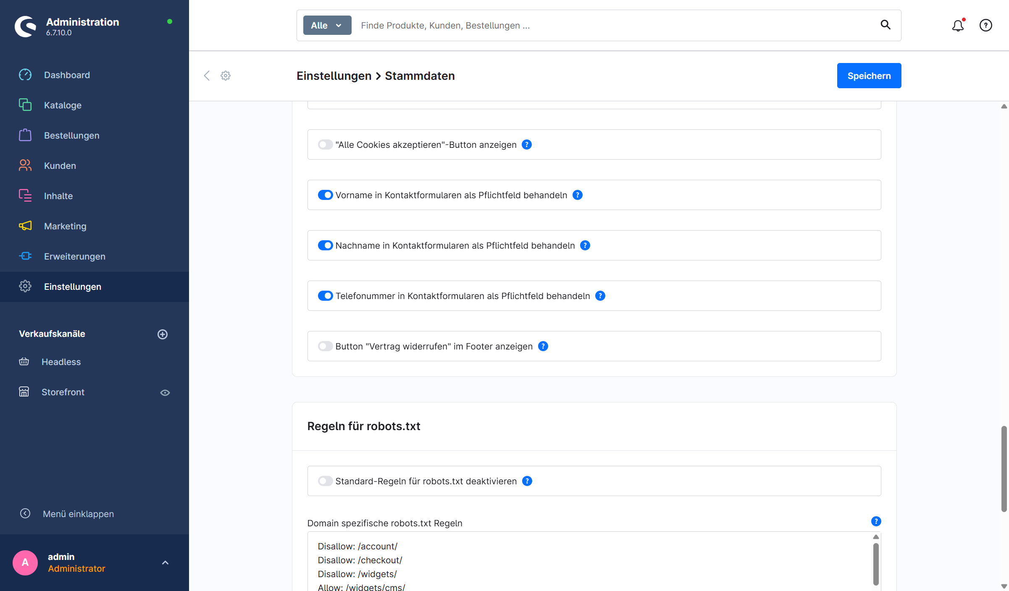Click the Disallow: /checkout/ line
Screen dimensions: 1009x591
(x=360, y=560)
